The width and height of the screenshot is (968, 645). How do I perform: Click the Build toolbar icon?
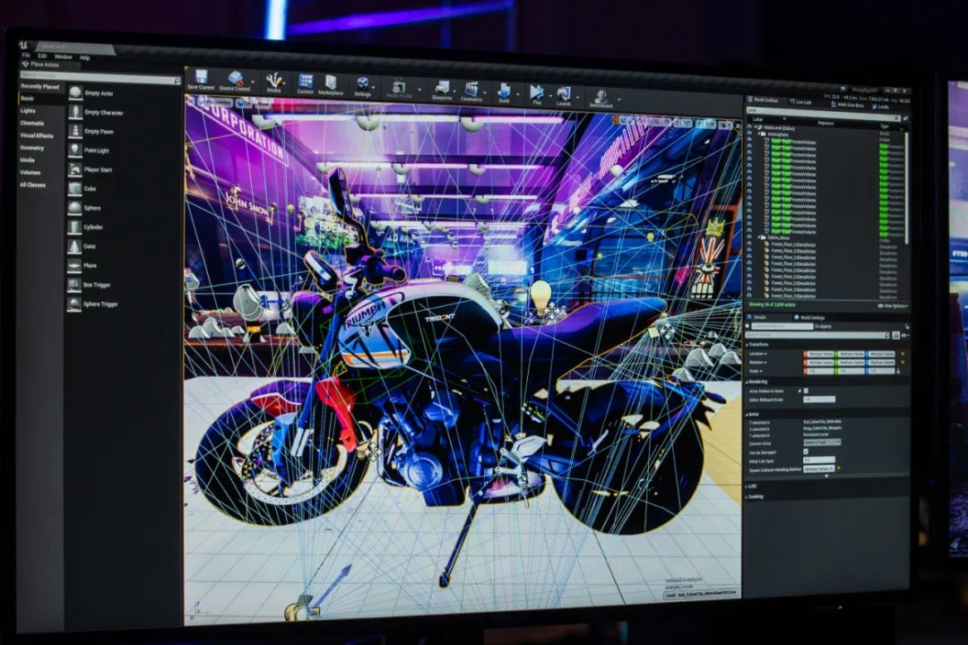point(505,90)
